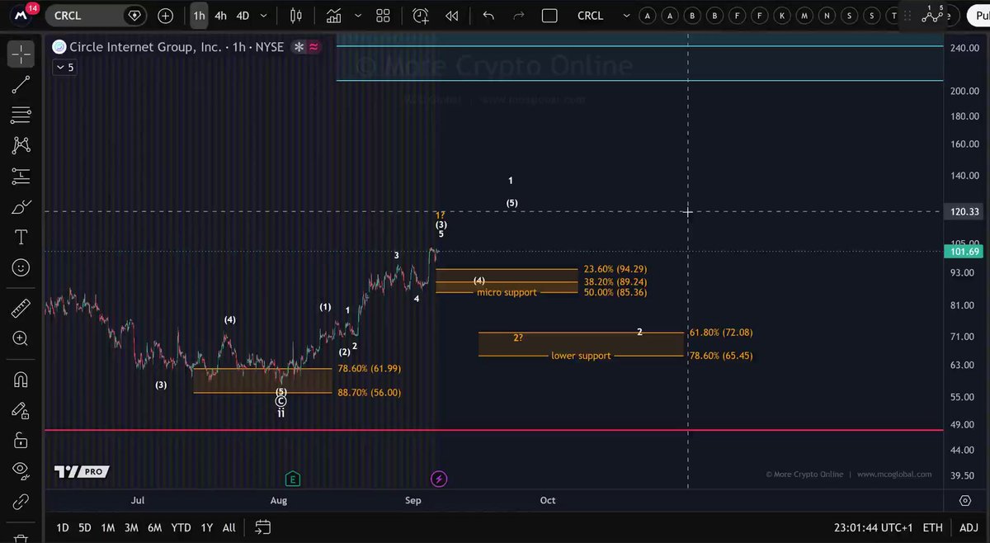Expand the collapsed indicators legend showing 5
The image size is (990, 543).
point(64,68)
